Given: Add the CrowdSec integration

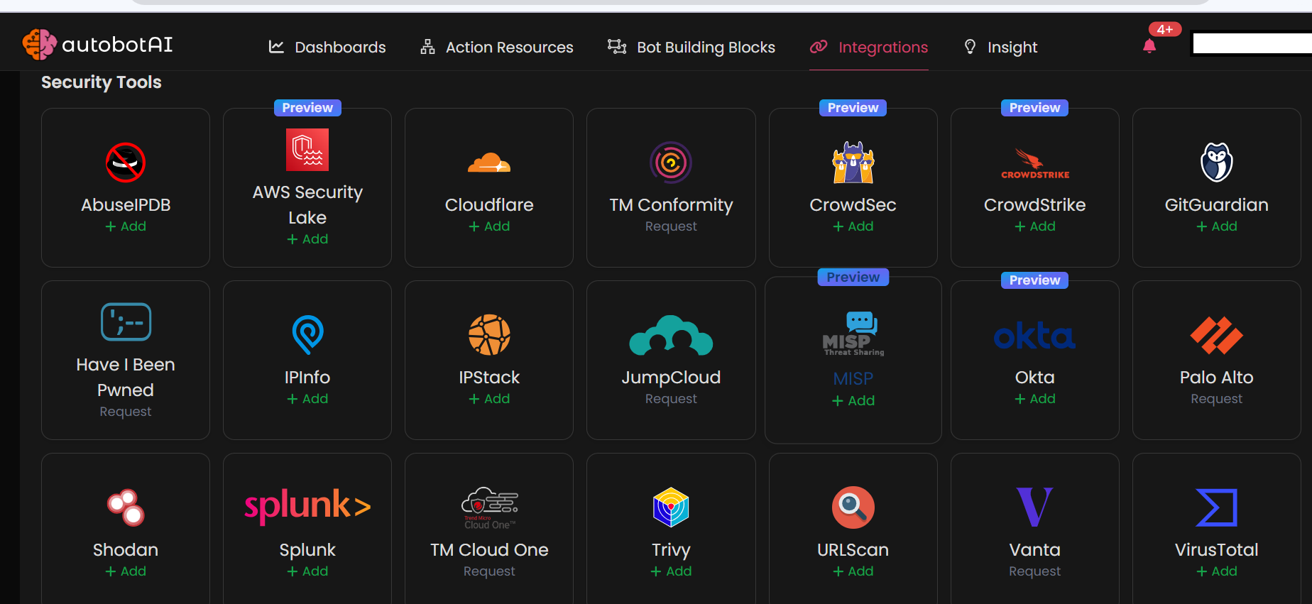Looking at the screenshot, I should [x=853, y=226].
